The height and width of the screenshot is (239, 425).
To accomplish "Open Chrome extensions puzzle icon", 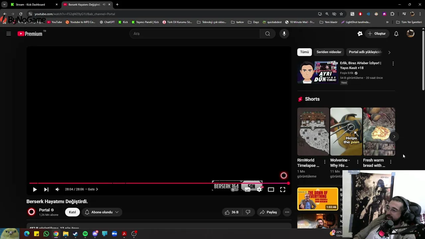I will tap(392, 14).
